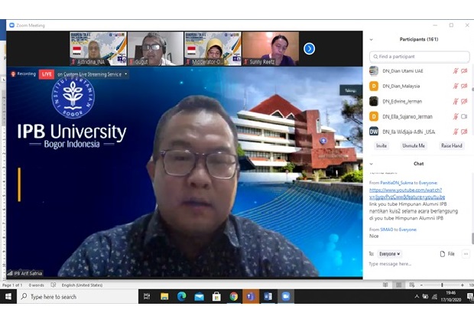Open Word from the Windows taskbar
This screenshot has height=316, width=474.
tap(268, 297)
